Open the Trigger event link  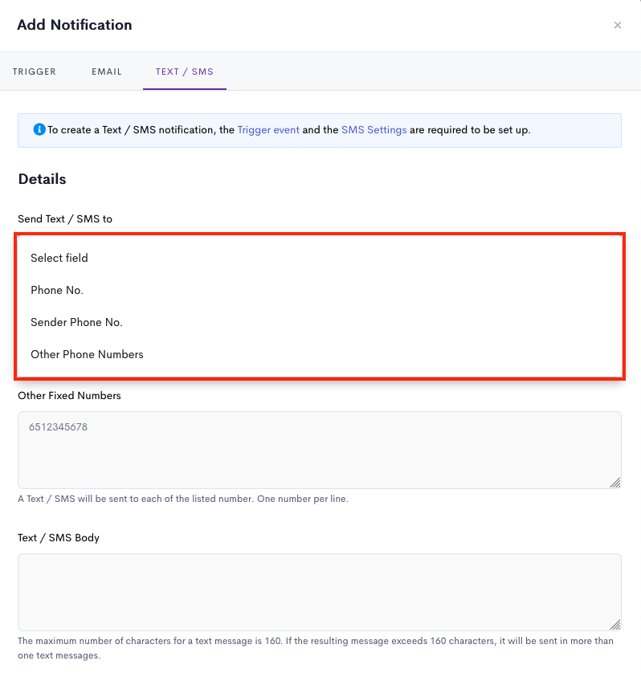tap(268, 129)
